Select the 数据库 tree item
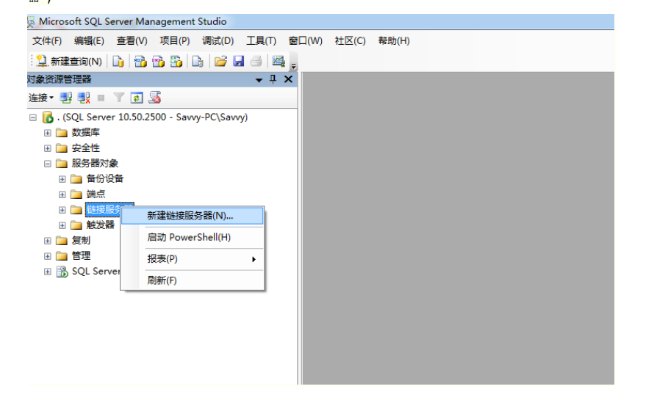 [x=86, y=132]
